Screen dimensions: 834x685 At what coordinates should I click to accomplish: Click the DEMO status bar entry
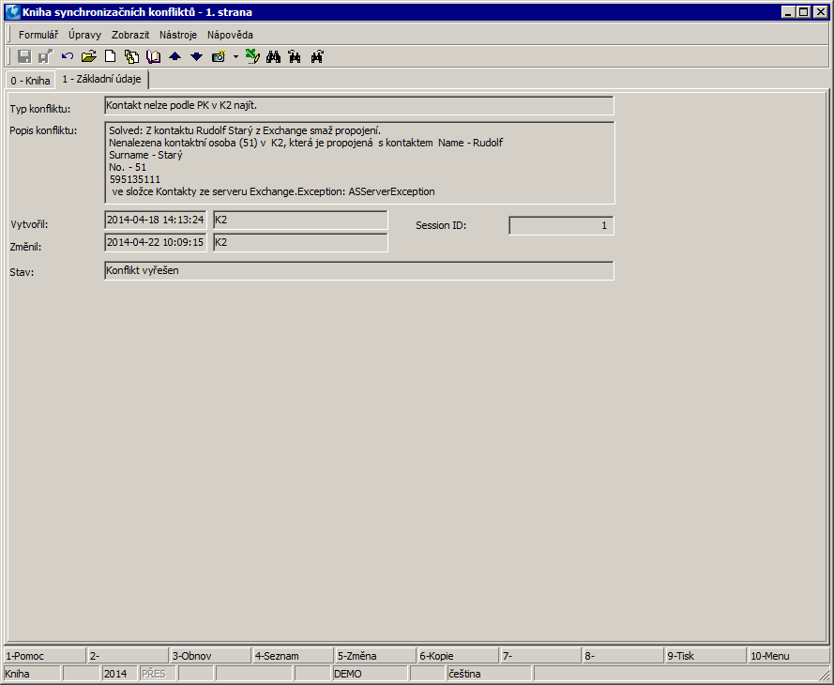pyautogui.click(x=370, y=674)
